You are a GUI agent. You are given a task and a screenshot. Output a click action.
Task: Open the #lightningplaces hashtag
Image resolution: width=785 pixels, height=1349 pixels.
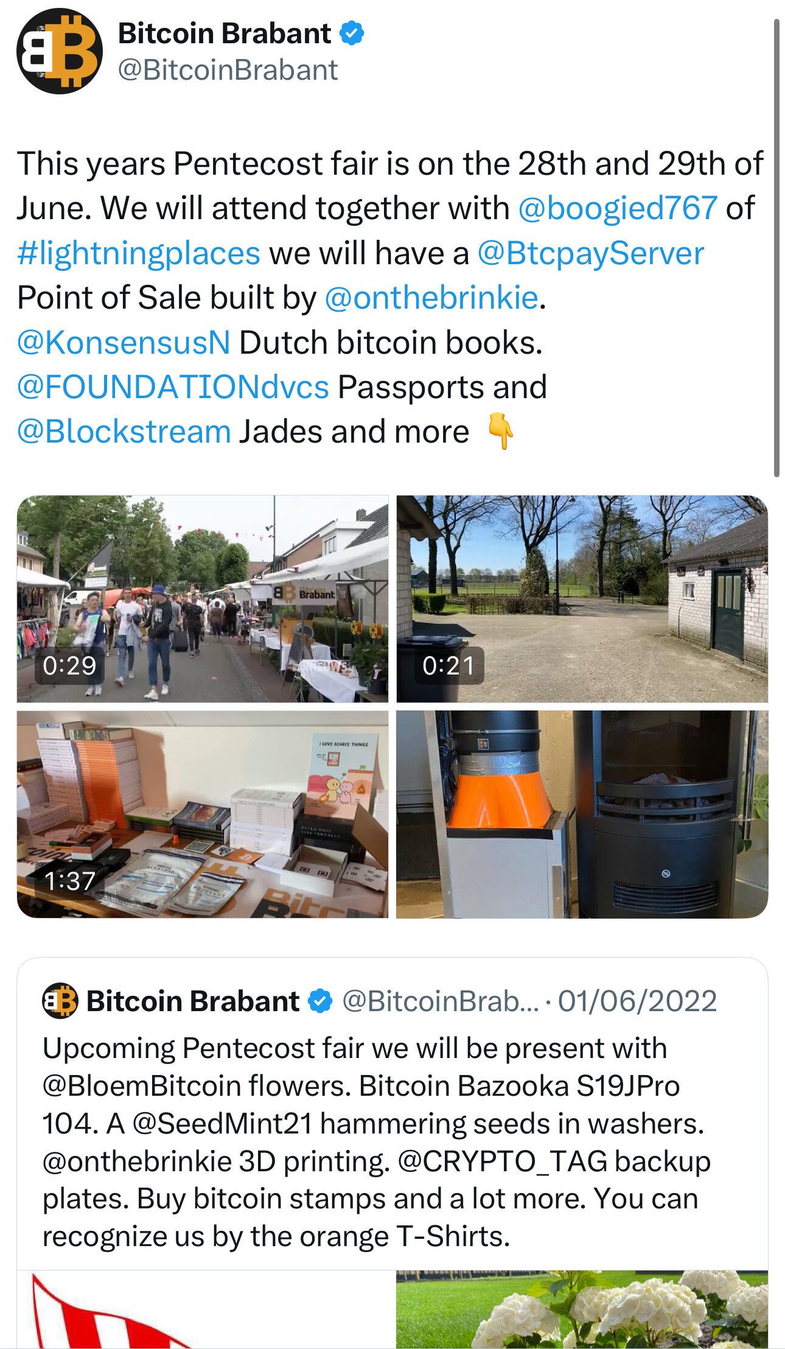[139, 253]
